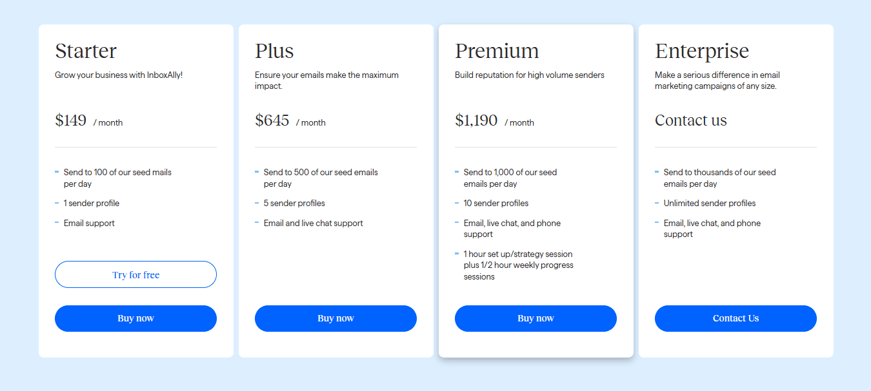Click the Contact Us button
871x391 pixels.
pos(736,318)
